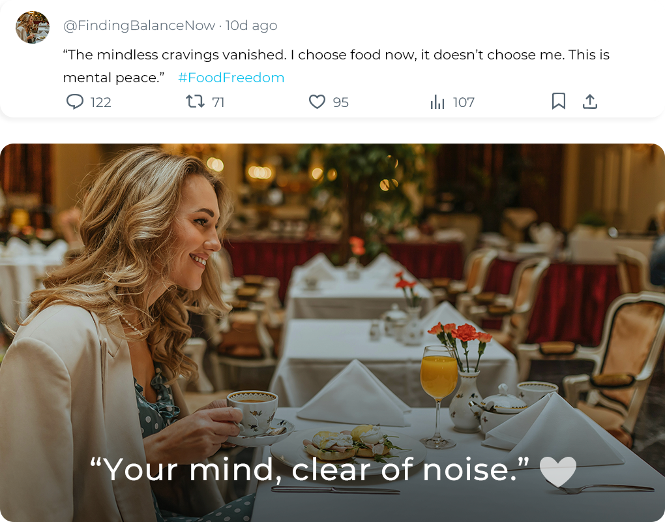Click the 95 likes count
Screen dimensions: 665x522
(x=340, y=102)
